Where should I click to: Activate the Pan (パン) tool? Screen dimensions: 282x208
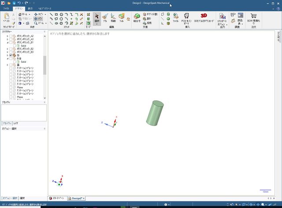pos(38,18)
